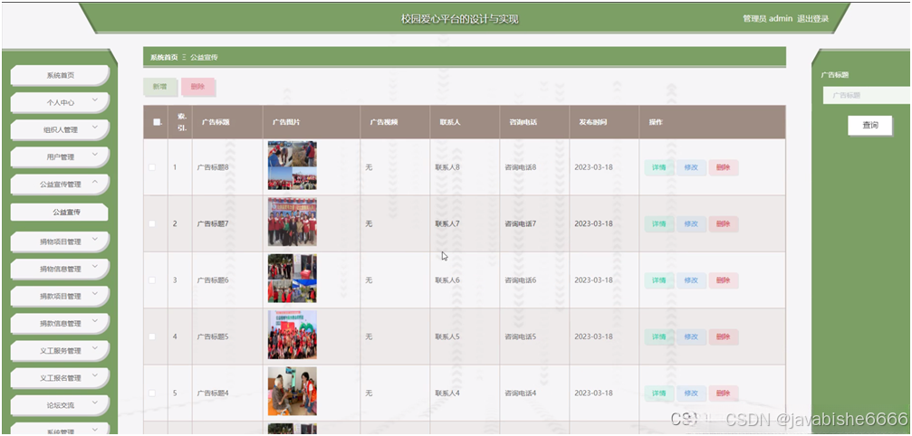Viewport: 912px width, 436px height.
Task: Open image thumbnail for 广告标题8
Action: [292, 166]
